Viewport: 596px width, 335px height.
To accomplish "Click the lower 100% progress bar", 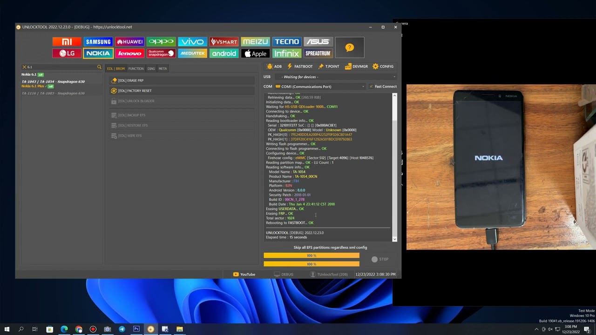I will [x=312, y=264].
